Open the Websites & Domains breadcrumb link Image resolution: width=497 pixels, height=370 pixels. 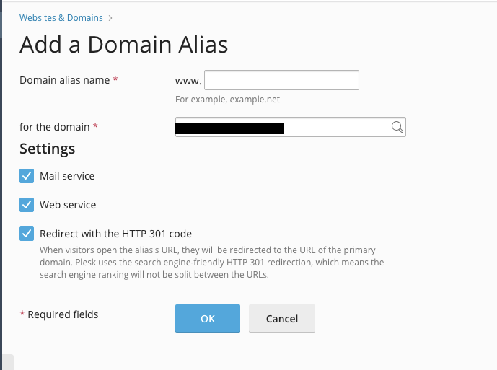coord(61,18)
